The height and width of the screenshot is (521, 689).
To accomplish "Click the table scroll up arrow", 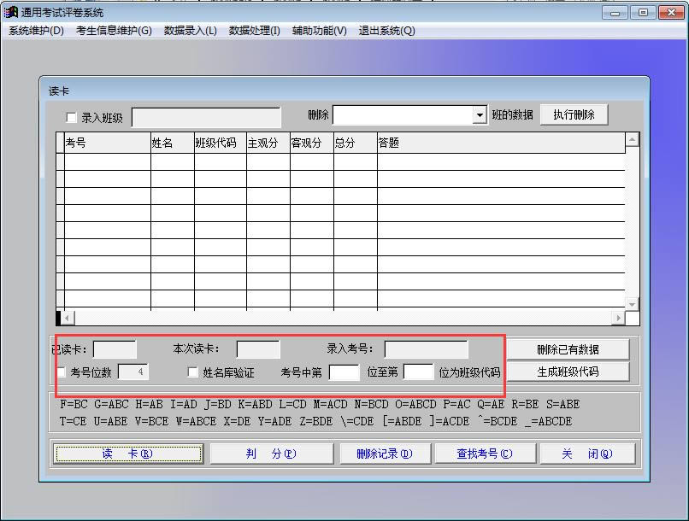I will tap(632, 140).
